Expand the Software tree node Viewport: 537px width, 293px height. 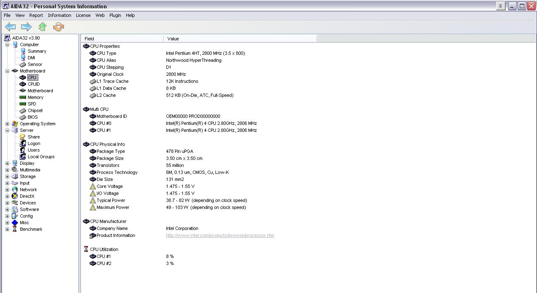pyautogui.click(x=7, y=209)
